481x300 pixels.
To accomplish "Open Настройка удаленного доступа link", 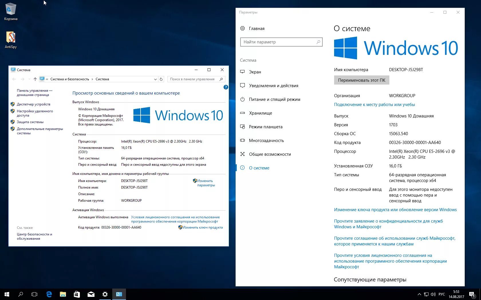I will click(35, 113).
